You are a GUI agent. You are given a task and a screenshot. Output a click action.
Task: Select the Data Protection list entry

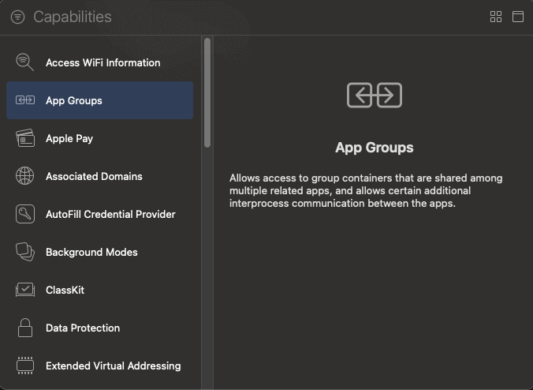[83, 328]
